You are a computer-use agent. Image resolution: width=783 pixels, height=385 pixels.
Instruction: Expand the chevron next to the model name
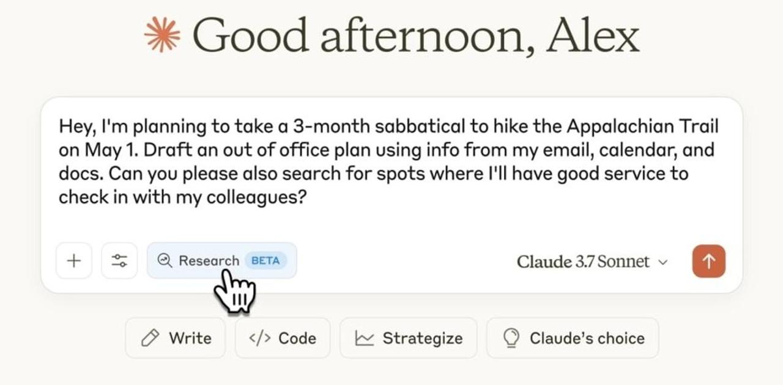pyautogui.click(x=662, y=262)
